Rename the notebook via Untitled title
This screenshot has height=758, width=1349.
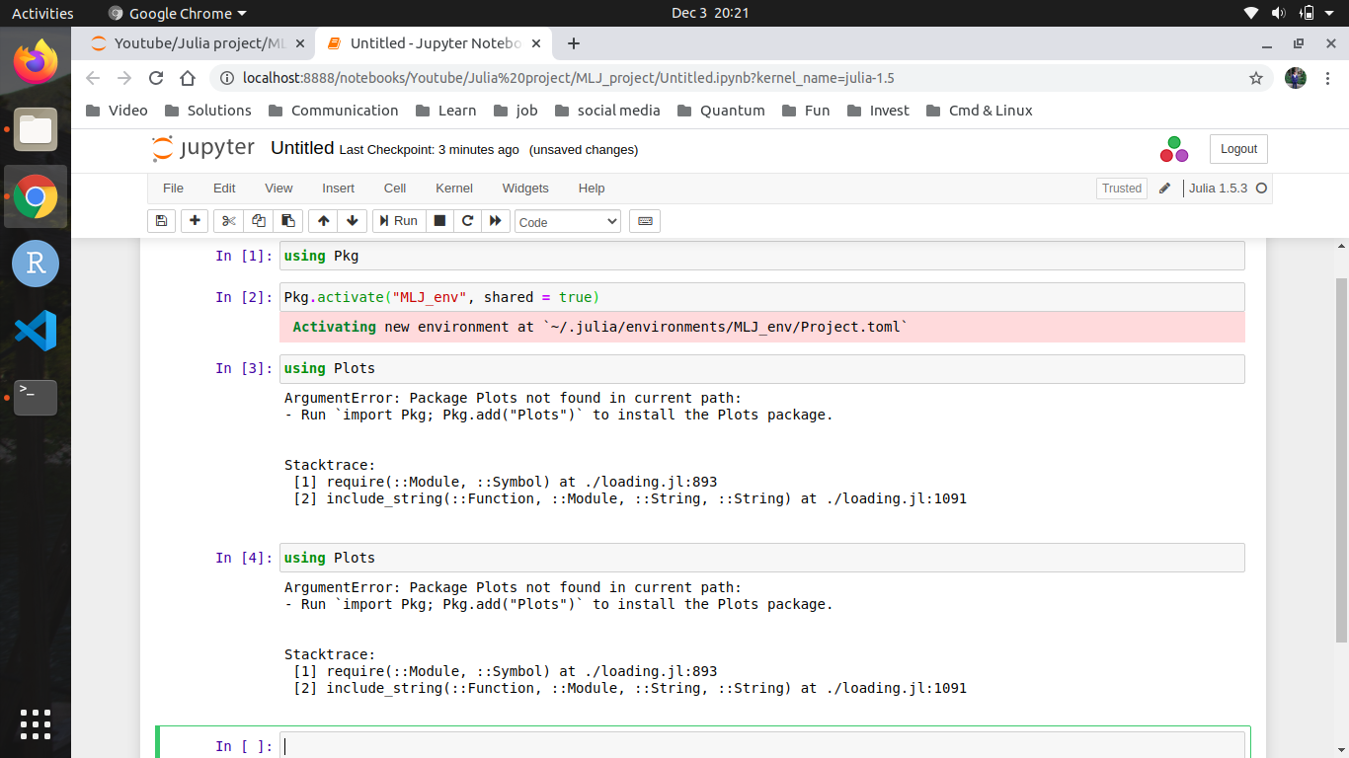(x=302, y=148)
